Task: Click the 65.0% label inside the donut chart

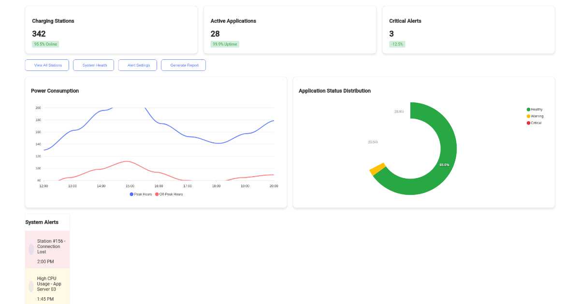Action: pos(443,165)
